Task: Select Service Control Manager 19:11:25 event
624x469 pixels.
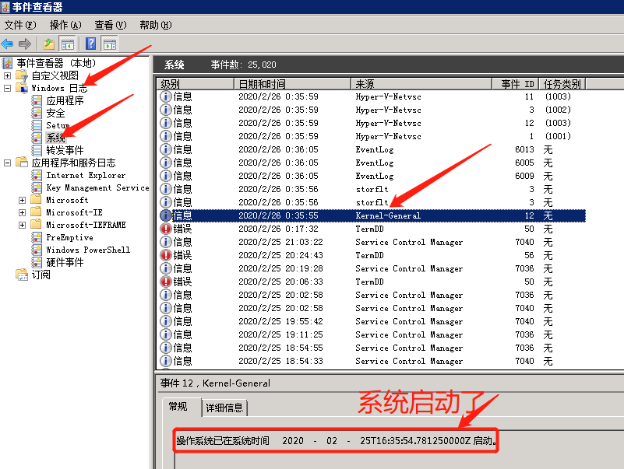Action: pos(372,334)
